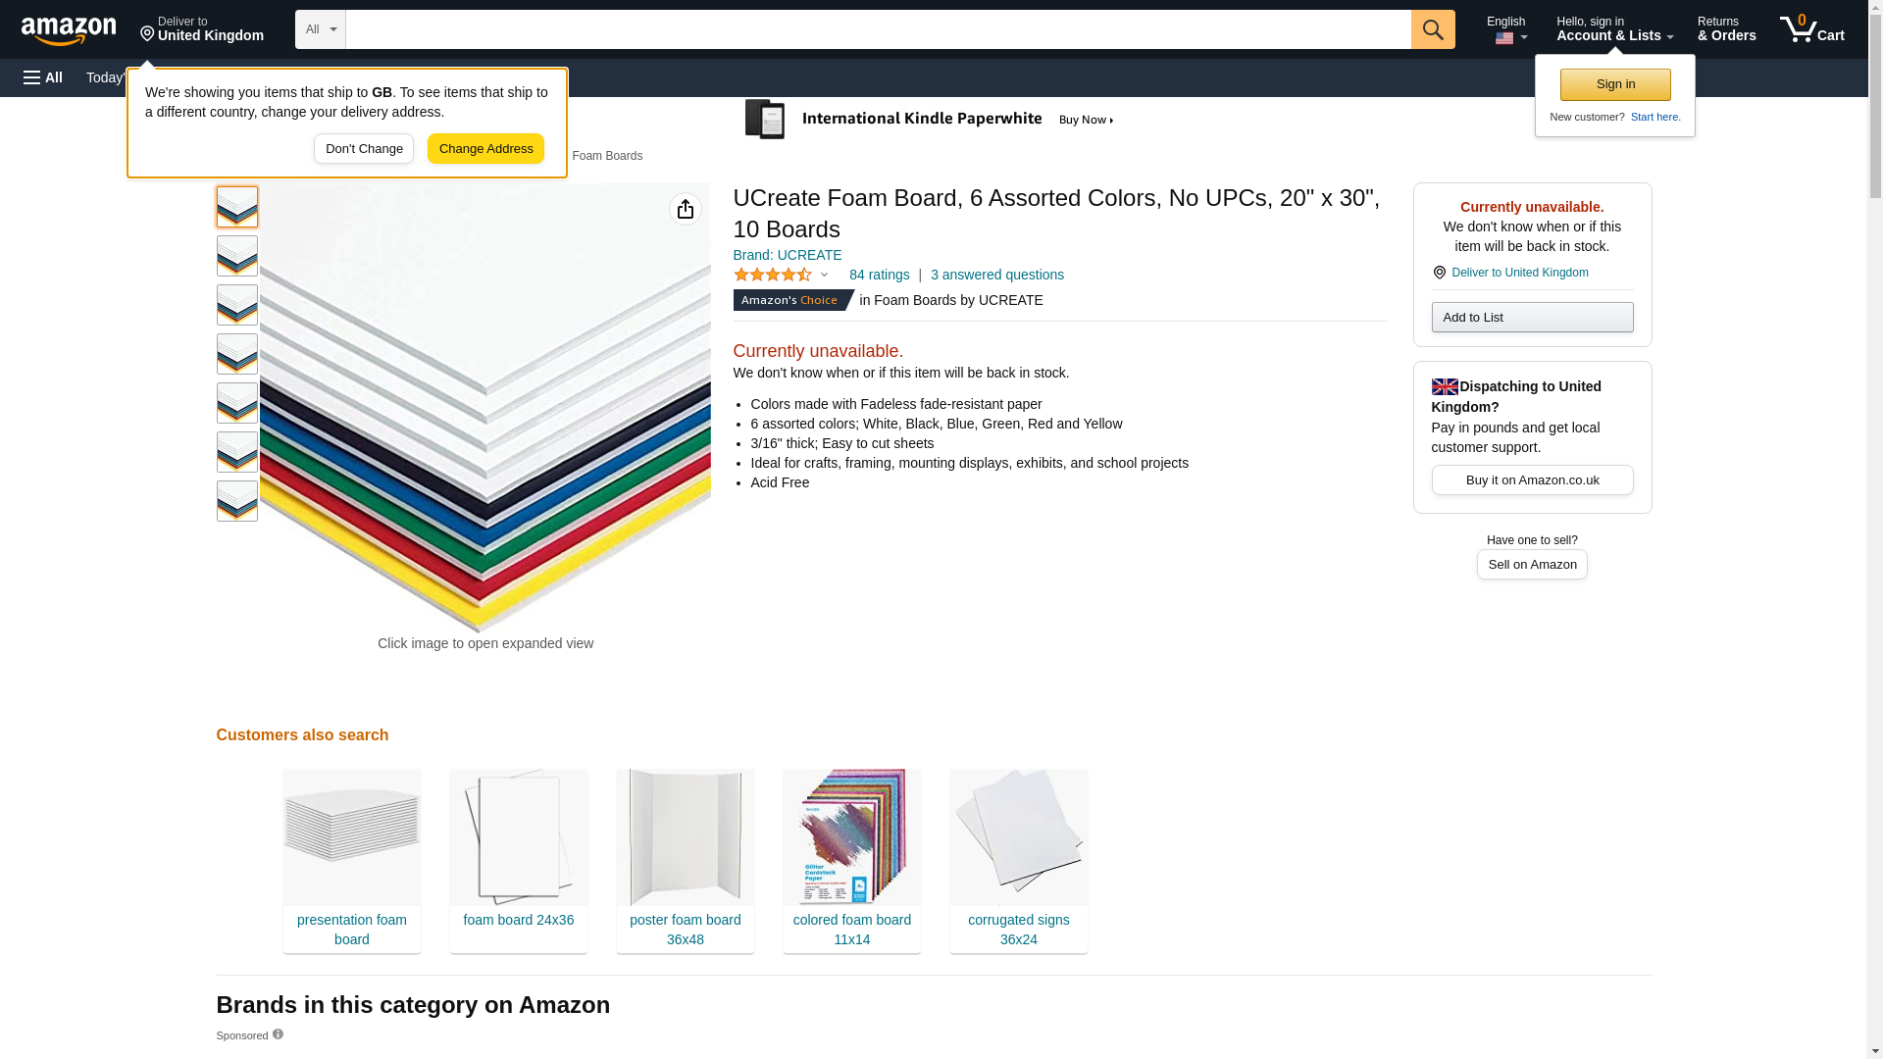Select the second product thumbnail
Screen dimensions: 1883x1059
point(236,256)
